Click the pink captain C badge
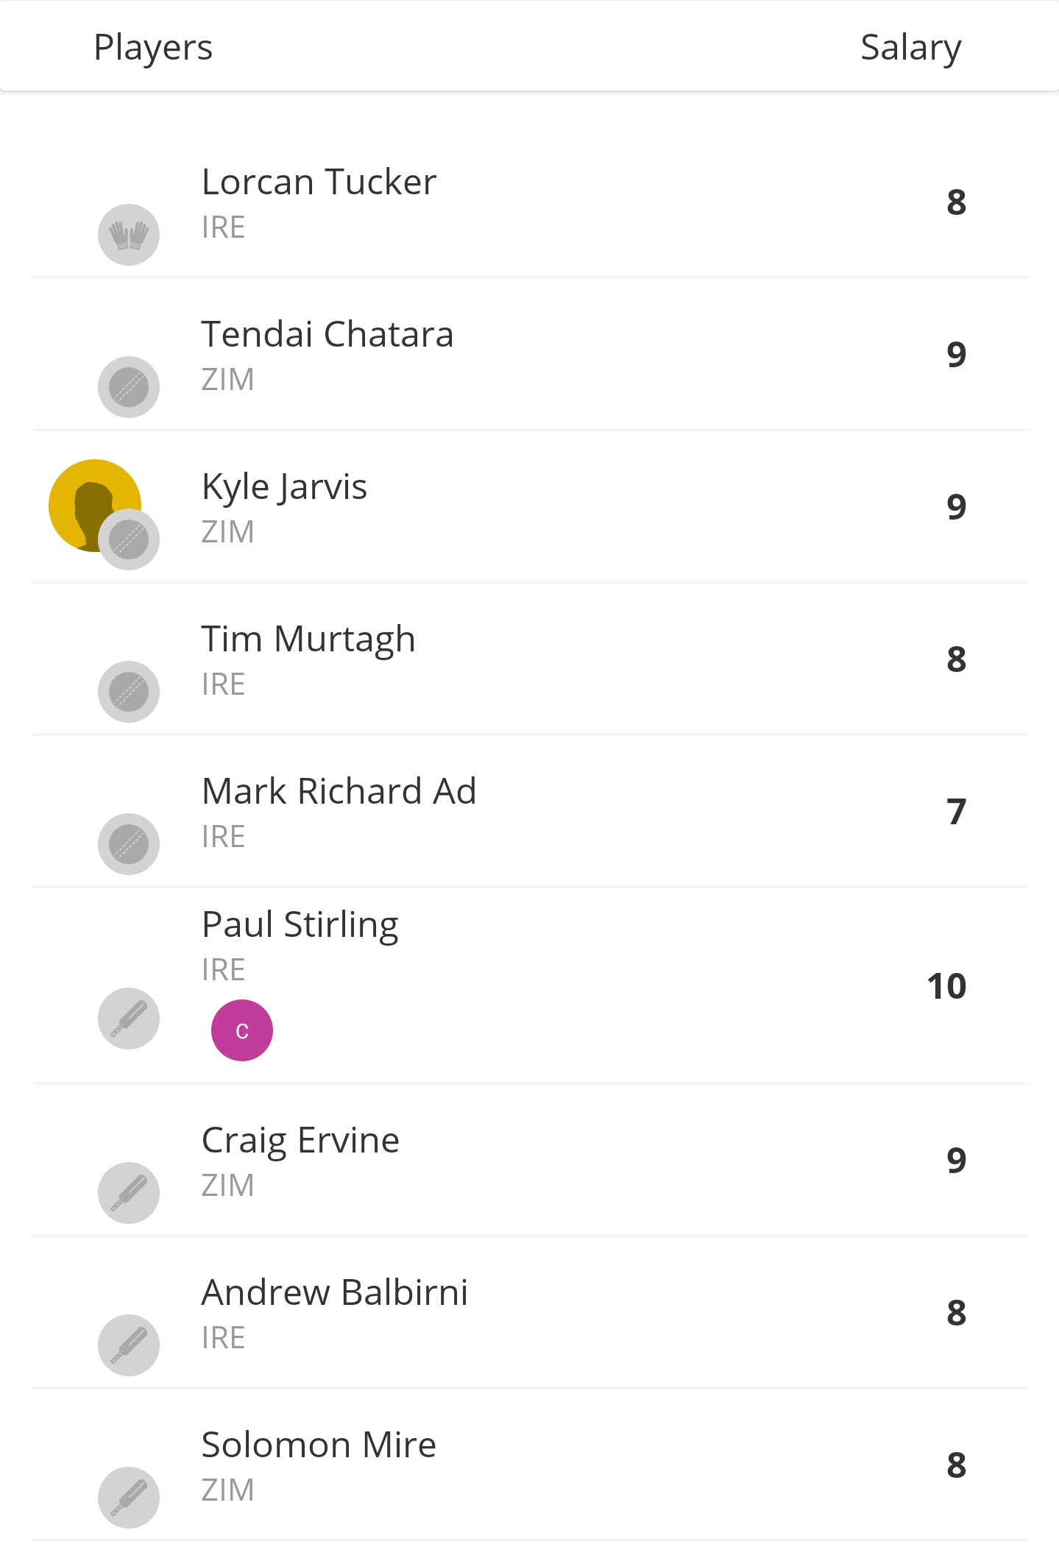The height and width of the screenshot is (1547, 1059). pyautogui.click(x=242, y=1030)
